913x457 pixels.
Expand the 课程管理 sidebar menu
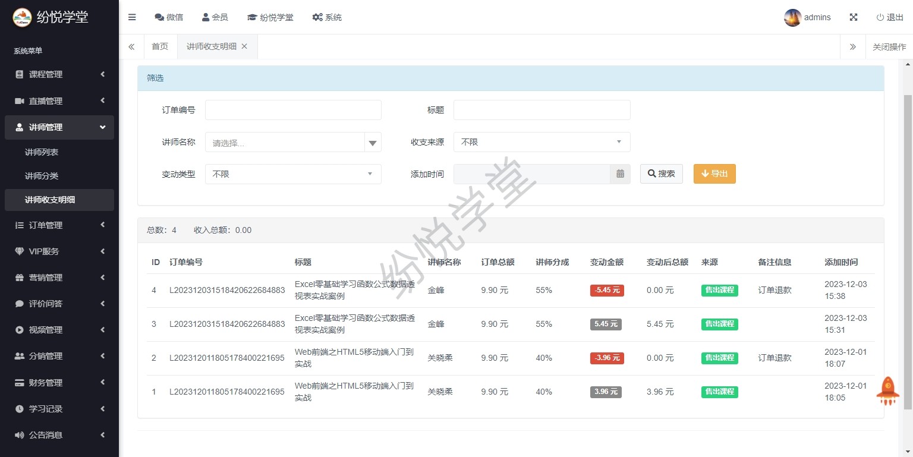click(59, 74)
